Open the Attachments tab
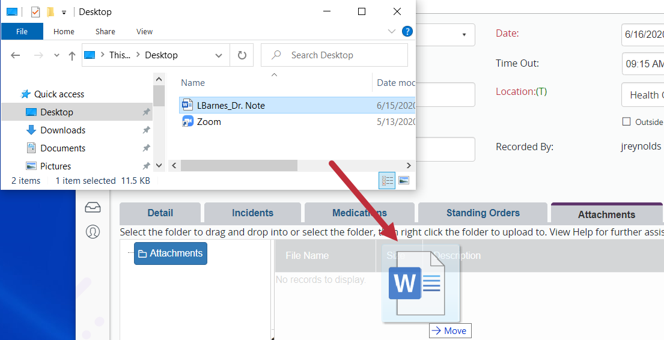The height and width of the screenshot is (340, 664). click(606, 214)
